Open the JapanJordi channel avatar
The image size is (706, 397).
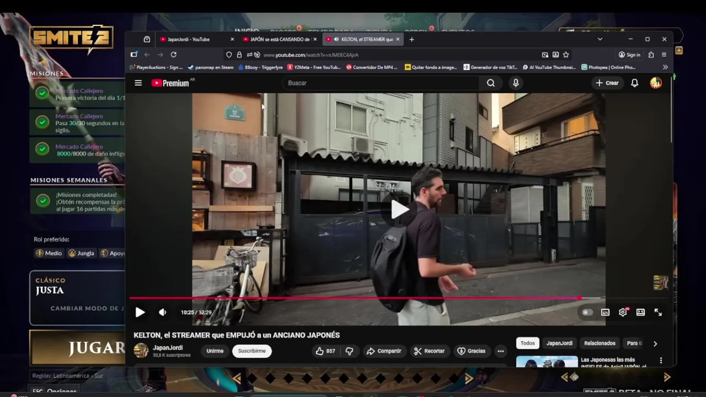click(141, 351)
